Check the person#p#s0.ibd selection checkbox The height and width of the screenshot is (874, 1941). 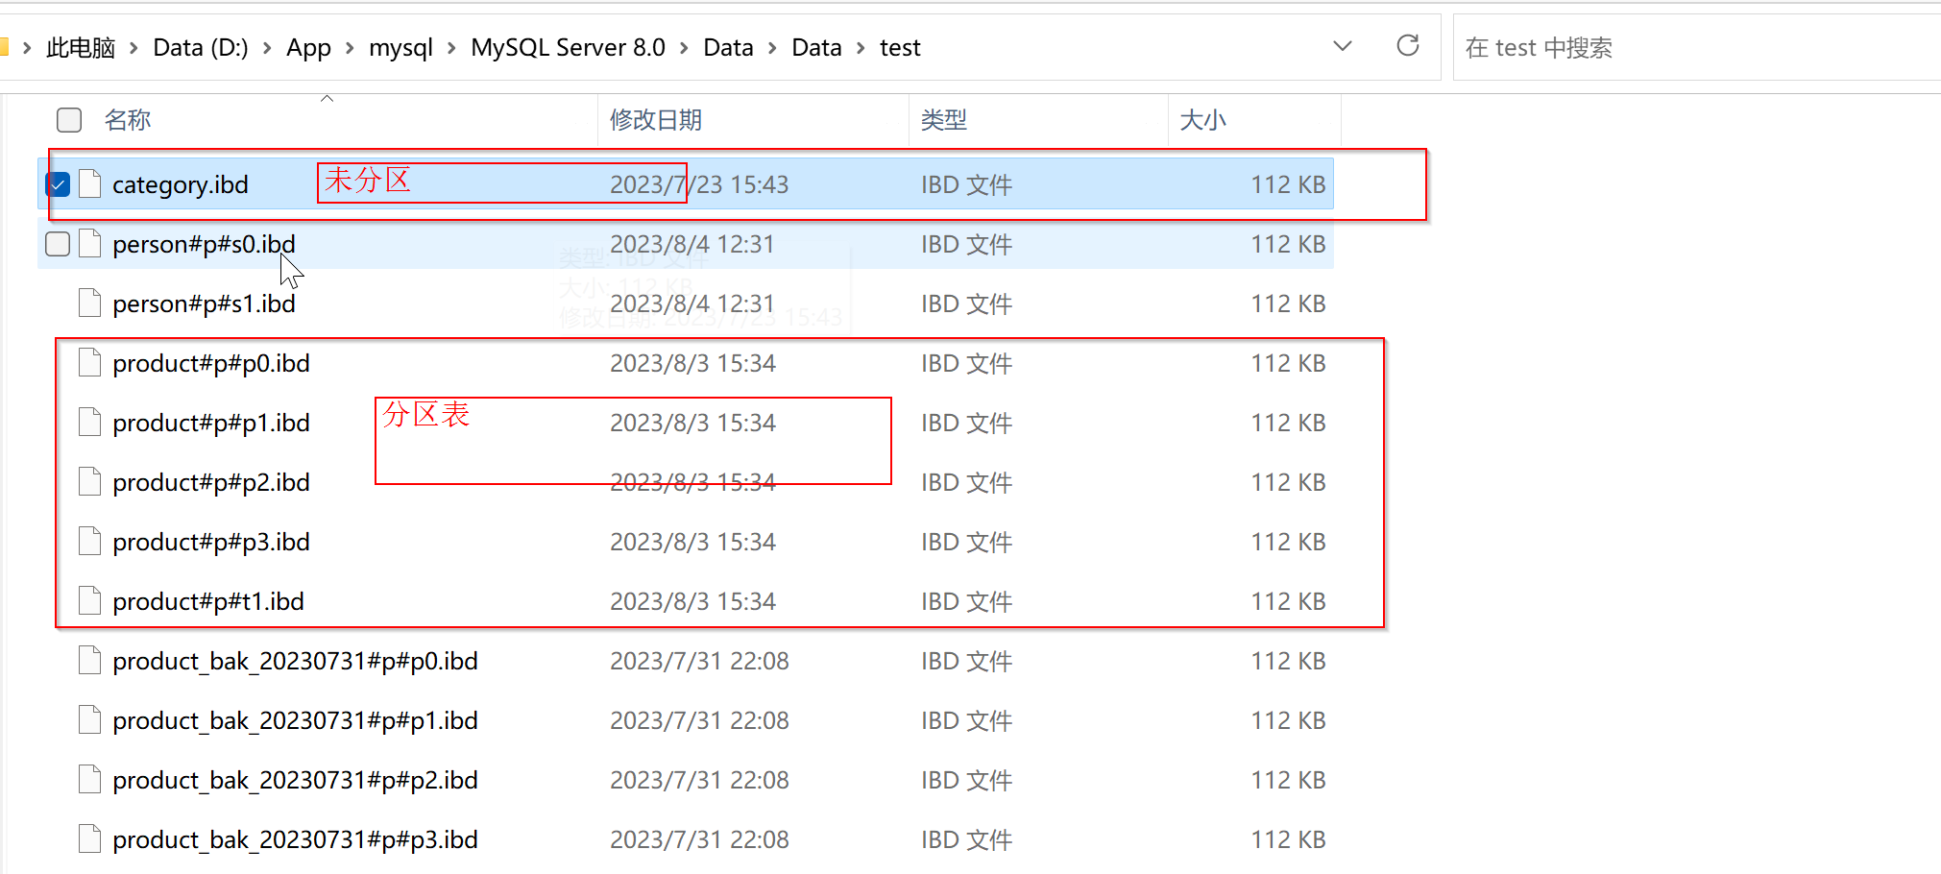click(x=58, y=244)
